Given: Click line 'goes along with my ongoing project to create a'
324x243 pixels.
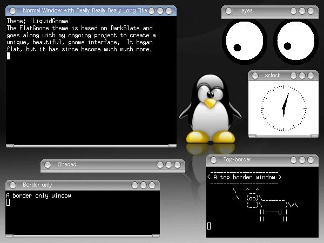Looking at the screenshot, I should coord(81,35).
